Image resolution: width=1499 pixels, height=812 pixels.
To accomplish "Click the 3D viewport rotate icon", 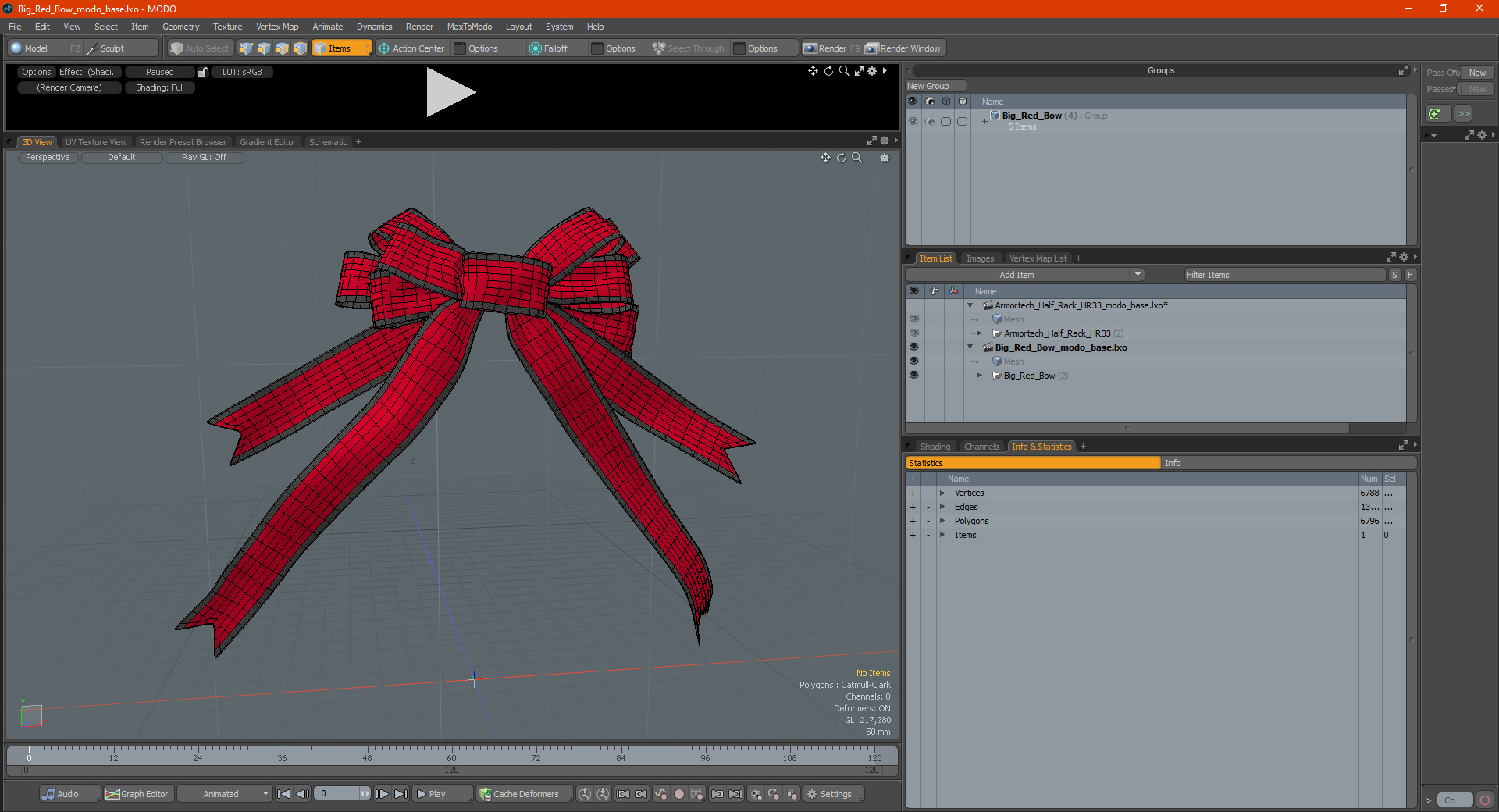I will click(841, 158).
